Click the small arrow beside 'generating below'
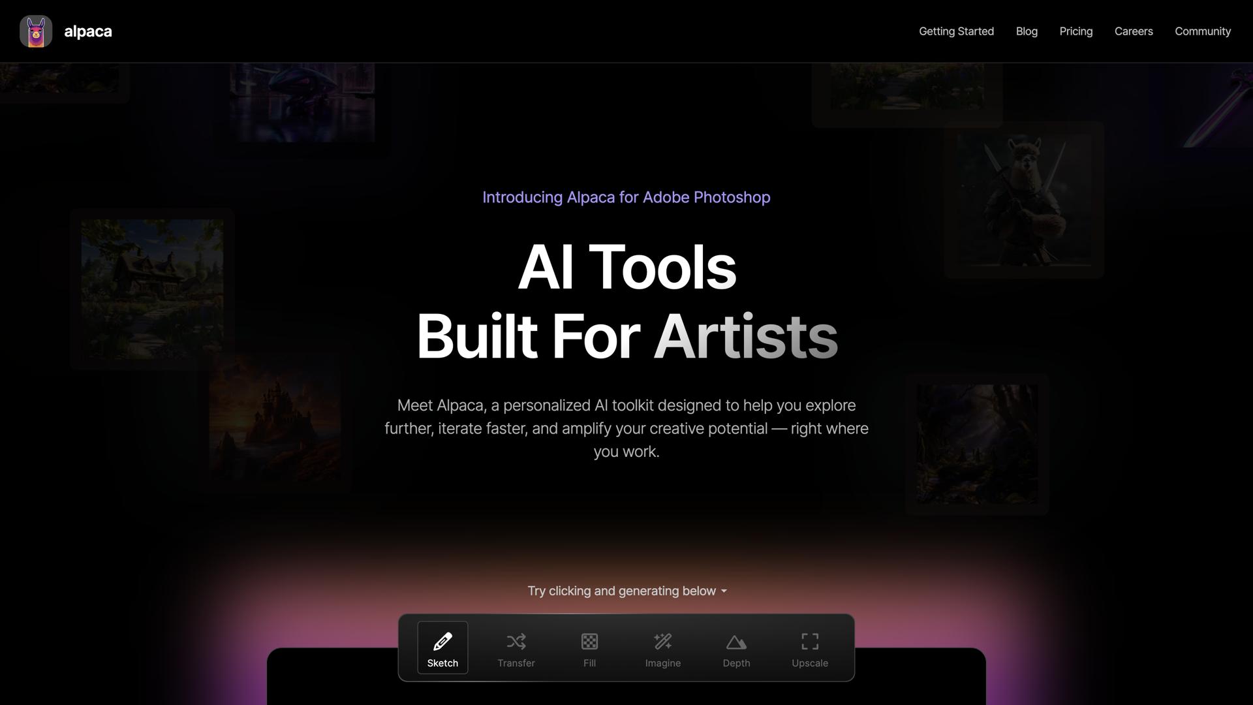This screenshot has height=705, width=1253. point(724,591)
